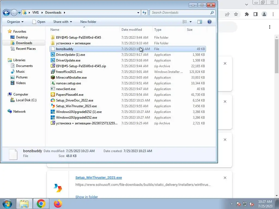Select Desktop in navigation pane
Viewport: 279px width, 209px height.
click(x=22, y=37)
